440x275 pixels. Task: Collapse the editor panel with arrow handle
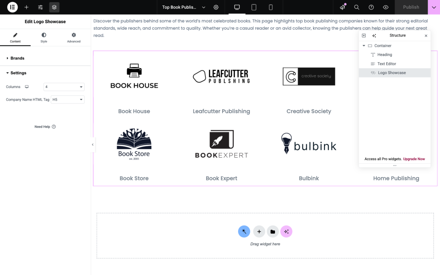[93, 145]
